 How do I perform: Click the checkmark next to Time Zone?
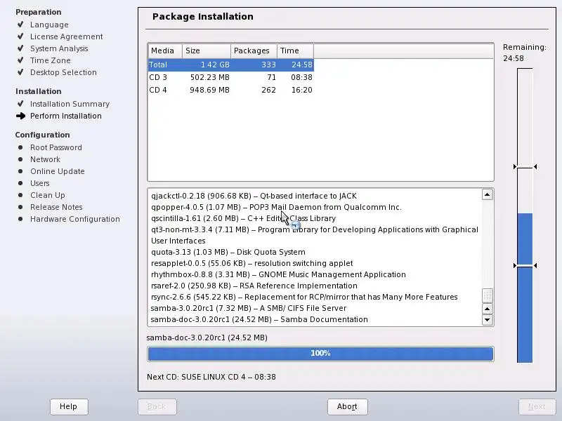[x=20, y=60]
